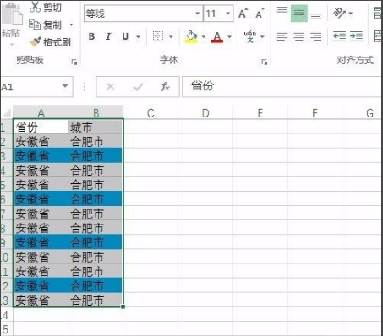
Task: Center text horizontally
Action: (299, 36)
